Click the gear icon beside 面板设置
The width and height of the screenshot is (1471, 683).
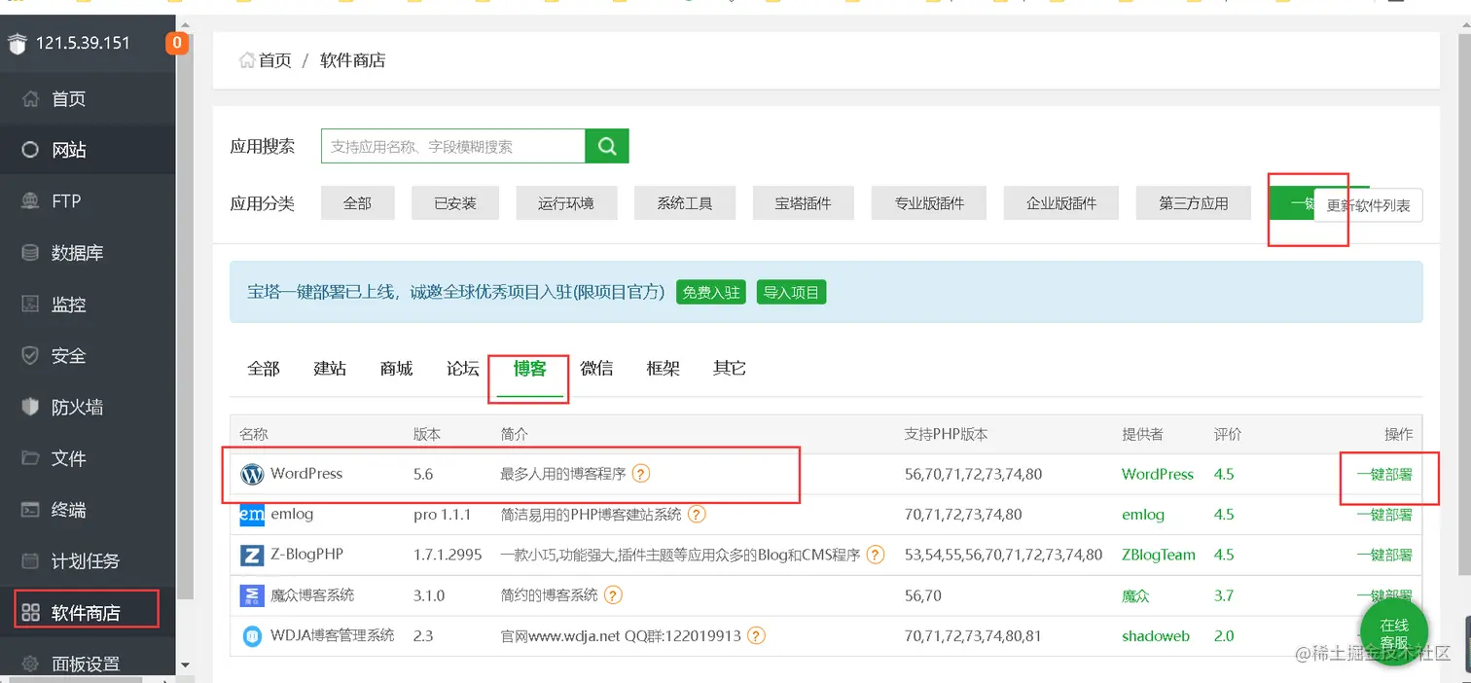(31, 664)
